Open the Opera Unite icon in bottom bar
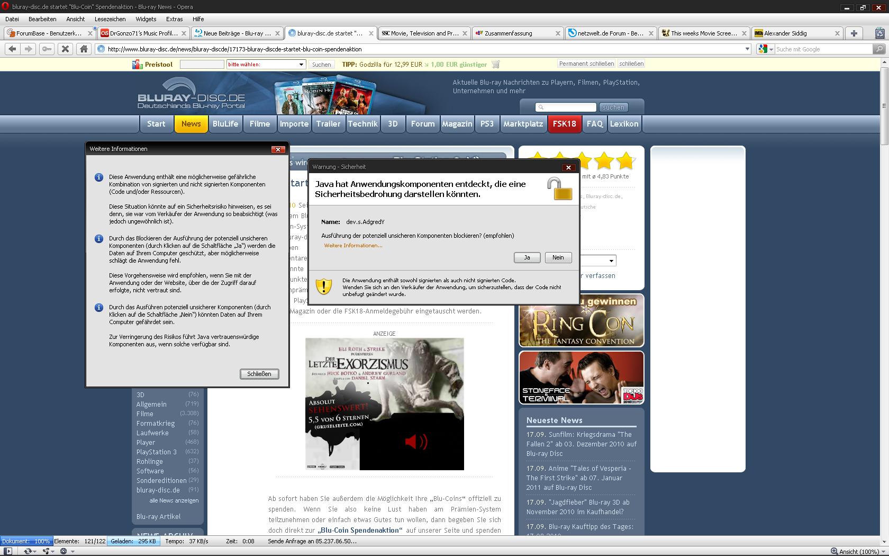889x556 pixels. tap(48, 551)
